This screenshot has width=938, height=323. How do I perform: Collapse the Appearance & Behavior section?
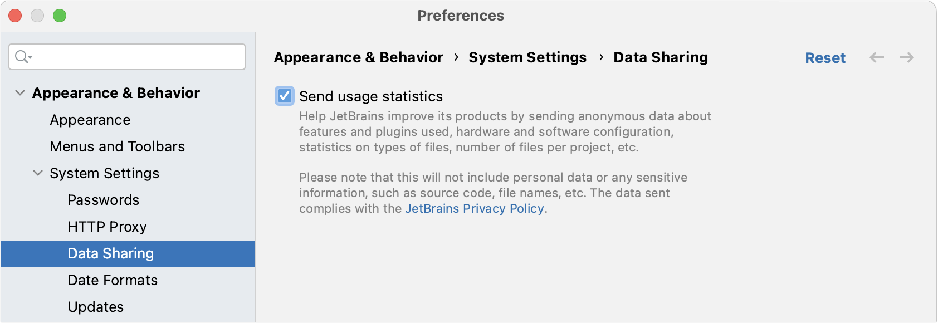tap(20, 93)
